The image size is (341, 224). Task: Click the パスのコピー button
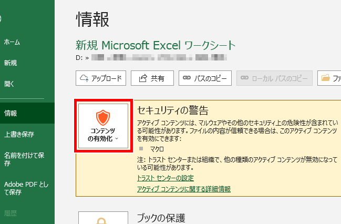pyautogui.click(x=205, y=78)
